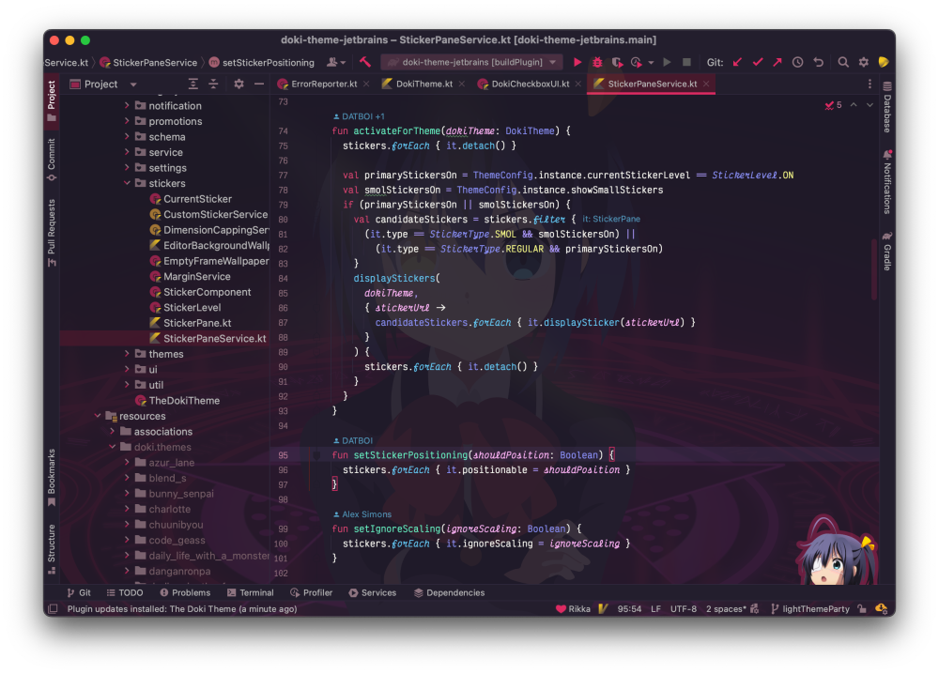
Task: Hide the Project tool window
Action: tap(259, 84)
